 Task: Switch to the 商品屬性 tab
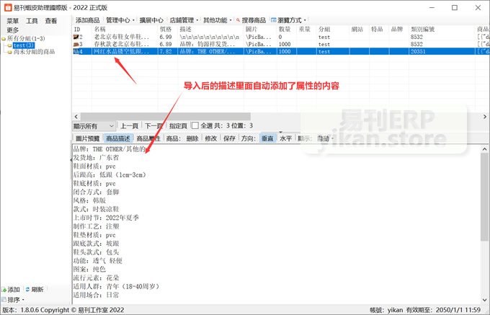pos(148,138)
